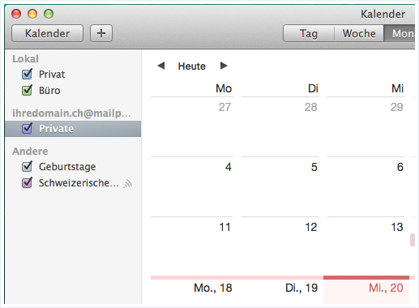
Task: Uncheck the Büro calendar checkbox
Action: (27, 90)
